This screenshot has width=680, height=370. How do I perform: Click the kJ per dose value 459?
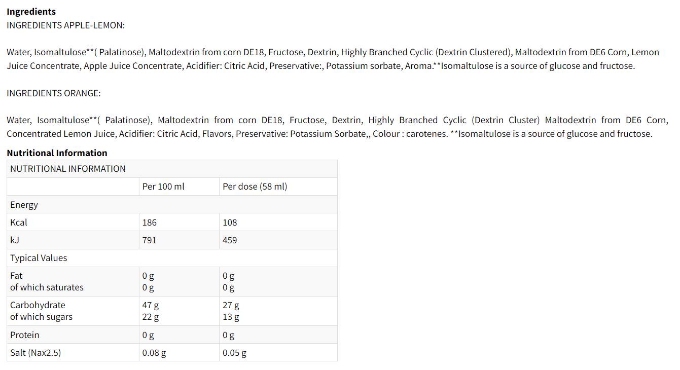point(230,240)
